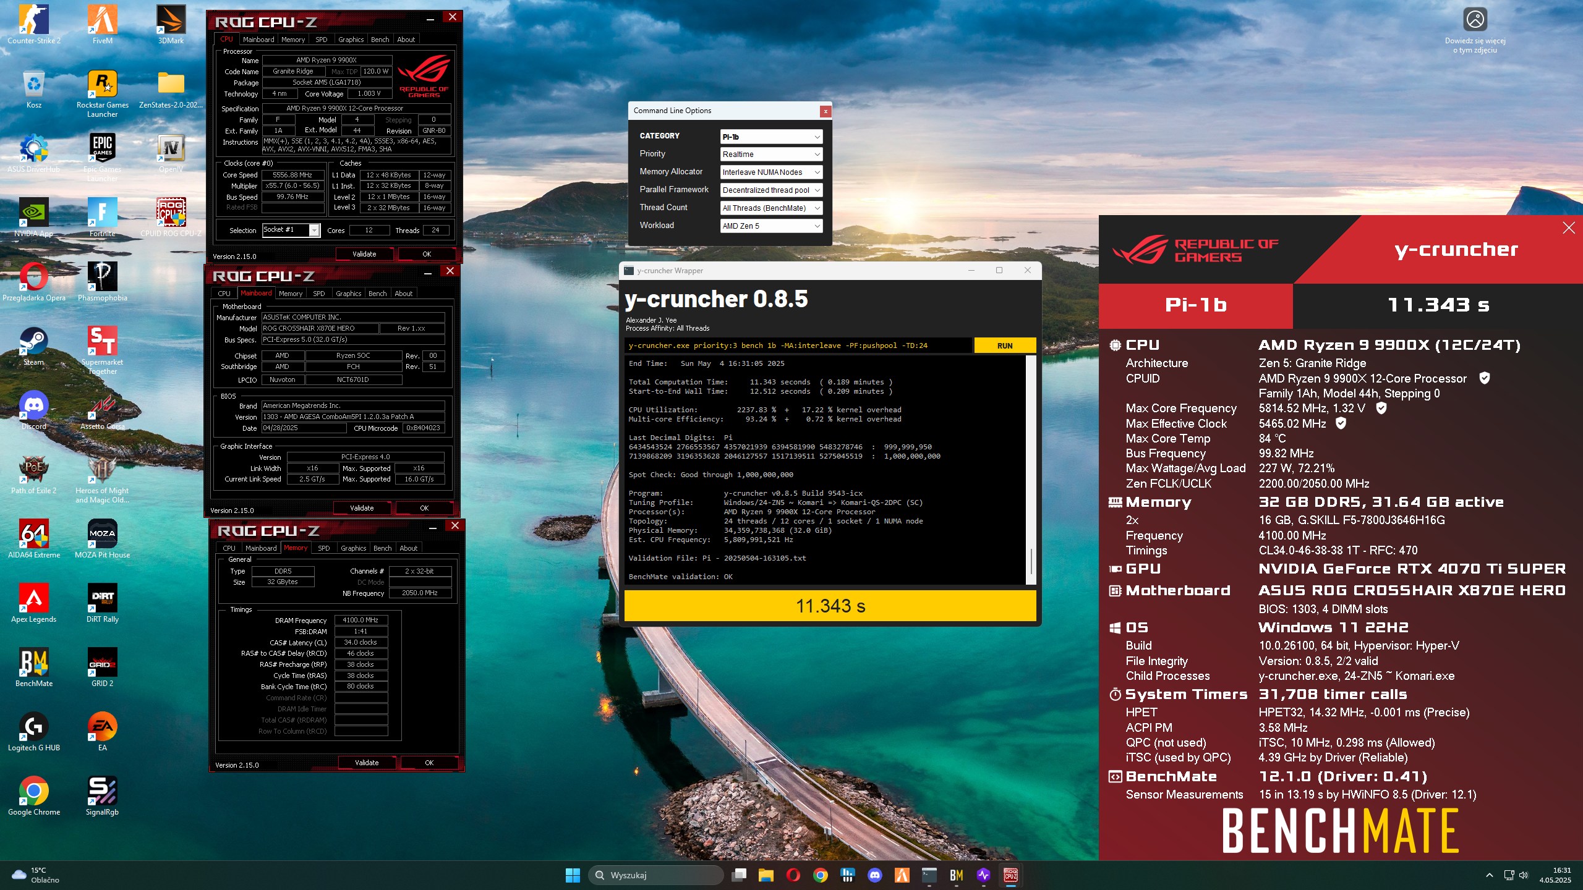This screenshot has width=1583, height=890.
Task: Switch to SPD tab in top CPU-Z window
Action: (322, 40)
